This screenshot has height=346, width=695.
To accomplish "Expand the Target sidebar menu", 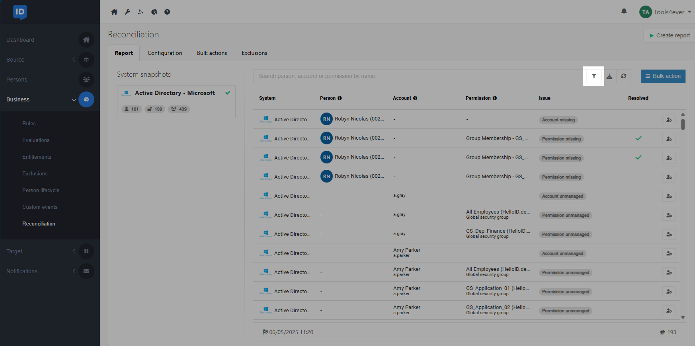I will pyautogui.click(x=74, y=251).
